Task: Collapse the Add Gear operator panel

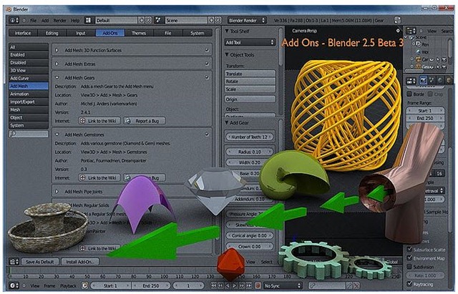Action: pyautogui.click(x=227, y=122)
